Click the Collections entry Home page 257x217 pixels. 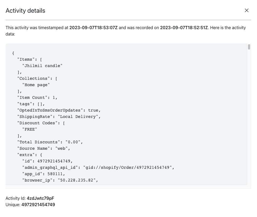(x=36, y=85)
